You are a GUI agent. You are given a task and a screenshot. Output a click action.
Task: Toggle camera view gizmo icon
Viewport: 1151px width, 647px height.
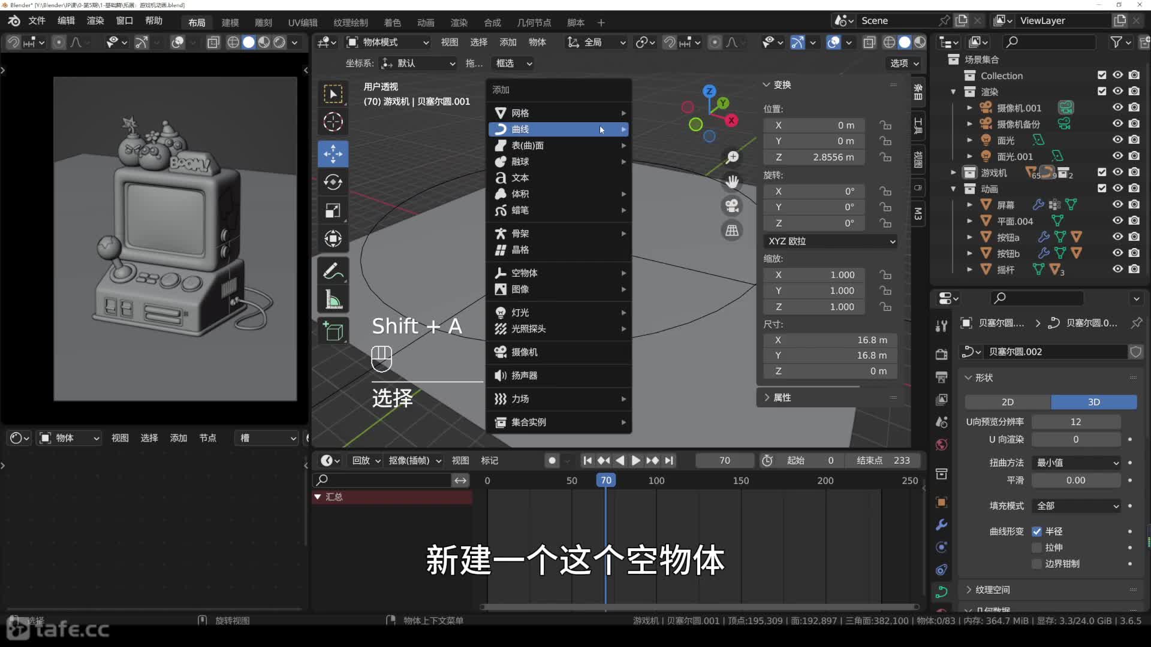point(733,206)
